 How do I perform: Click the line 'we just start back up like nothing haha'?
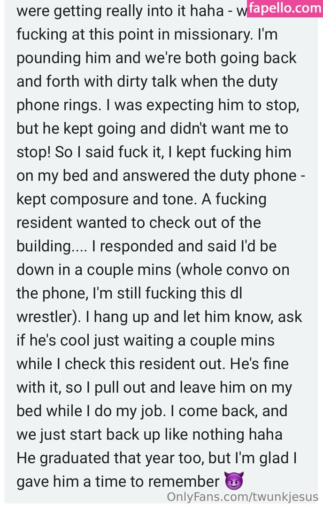[149, 434]
